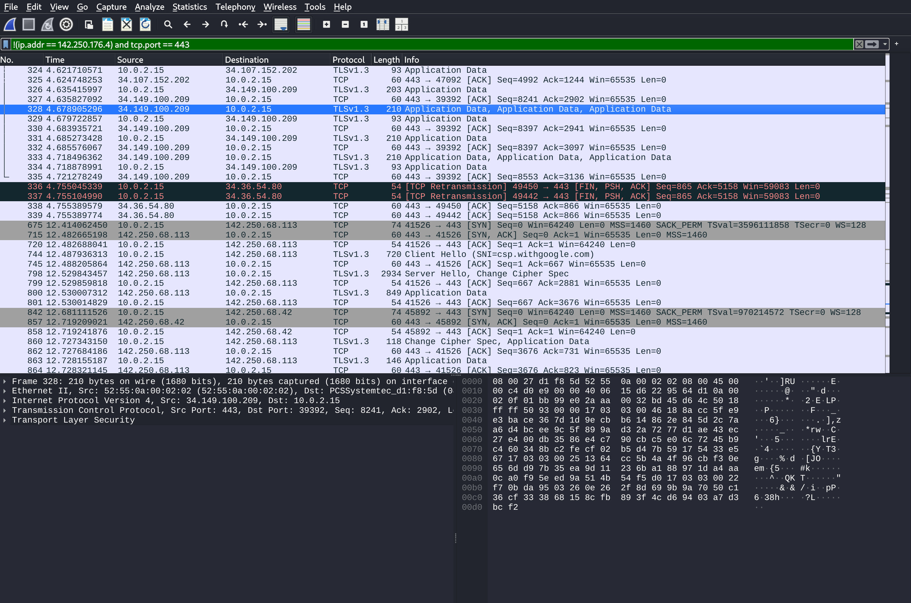Click the packet list vertical scrollbar
Viewport: 911px width, 603px height.
[888, 213]
